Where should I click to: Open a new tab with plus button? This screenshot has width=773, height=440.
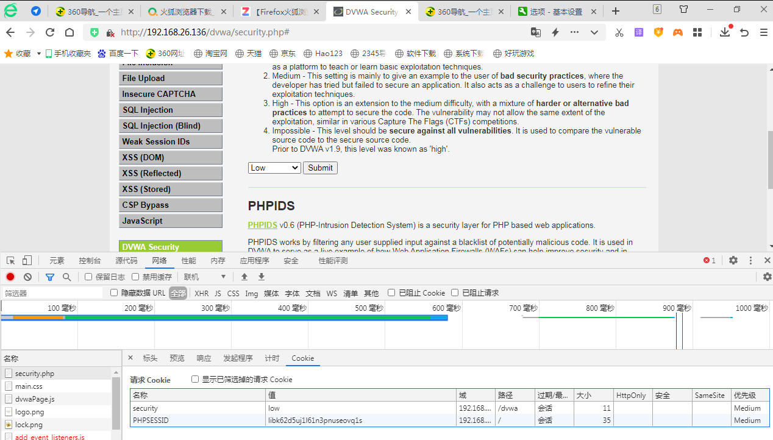(616, 11)
